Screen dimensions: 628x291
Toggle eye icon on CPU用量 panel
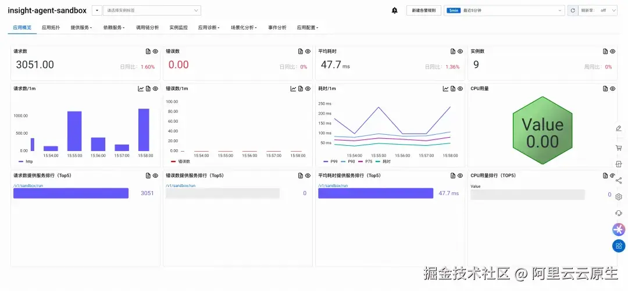click(x=613, y=88)
